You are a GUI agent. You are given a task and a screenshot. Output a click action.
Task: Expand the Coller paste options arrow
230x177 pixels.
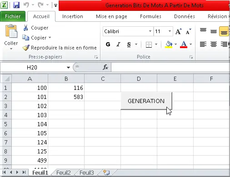[11, 49]
